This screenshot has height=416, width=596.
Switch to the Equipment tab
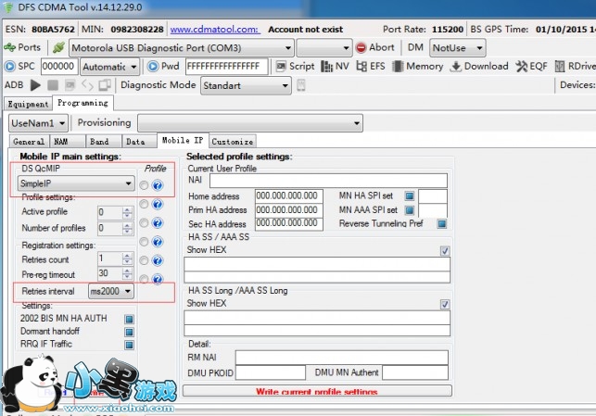28,104
